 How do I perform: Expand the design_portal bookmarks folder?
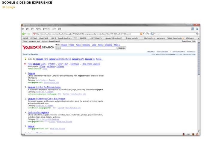pyautogui.click(x=132, y=38)
